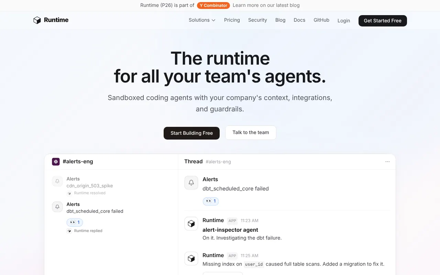
Task: Go to Security nav item
Action: 257,20
